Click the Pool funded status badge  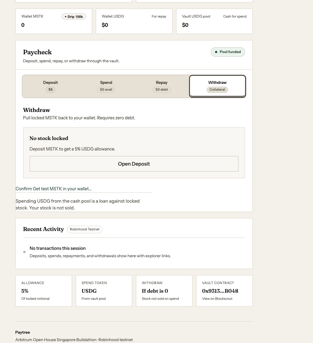(x=228, y=52)
